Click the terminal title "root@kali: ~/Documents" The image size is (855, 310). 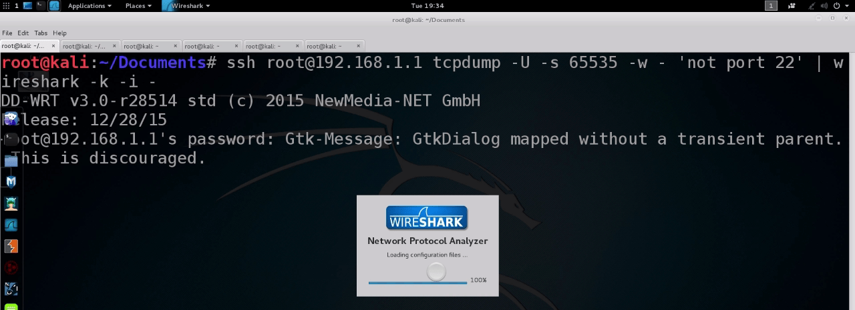[x=428, y=19]
